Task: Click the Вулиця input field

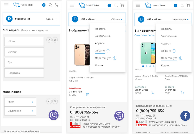Action: (x=24, y=52)
